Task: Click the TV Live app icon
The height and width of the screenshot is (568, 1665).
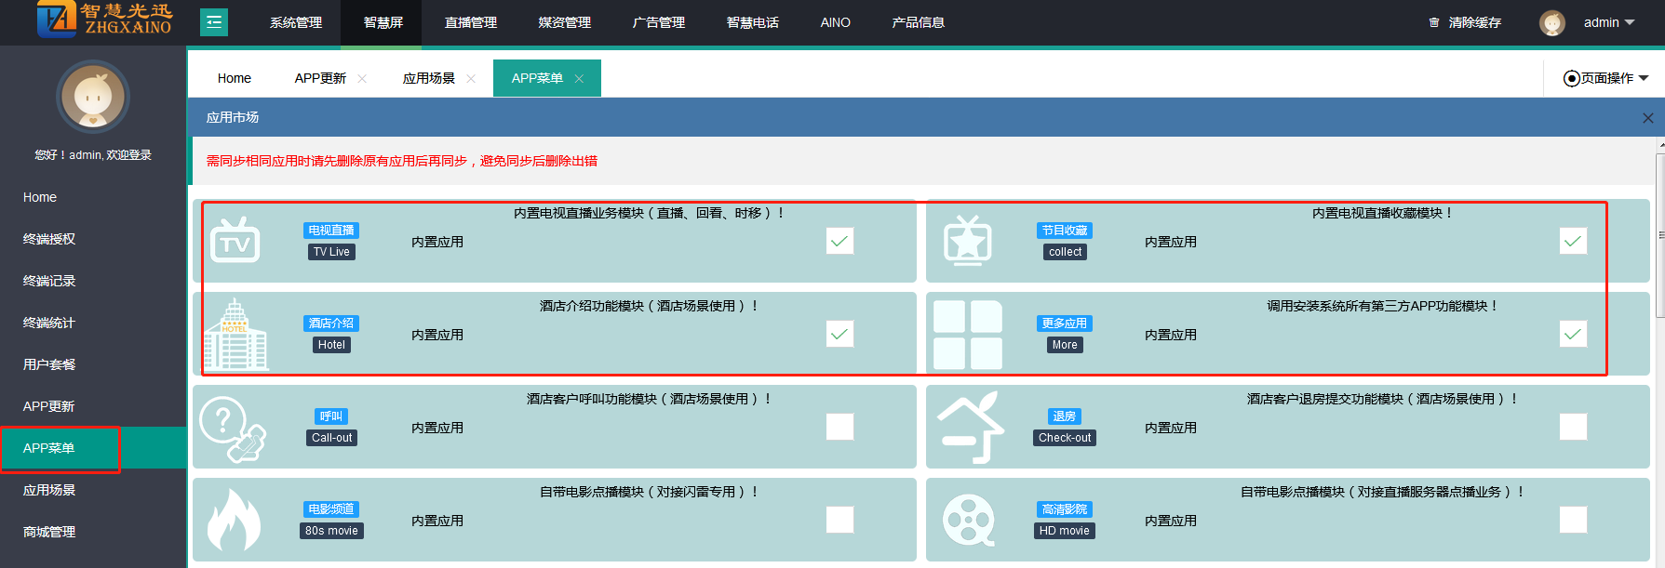Action: pos(235,241)
